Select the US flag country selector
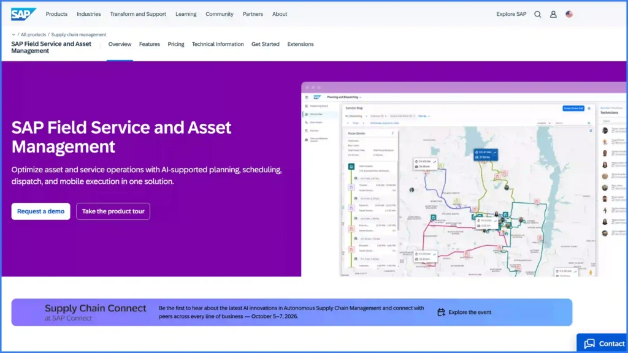The image size is (628, 353). click(569, 14)
